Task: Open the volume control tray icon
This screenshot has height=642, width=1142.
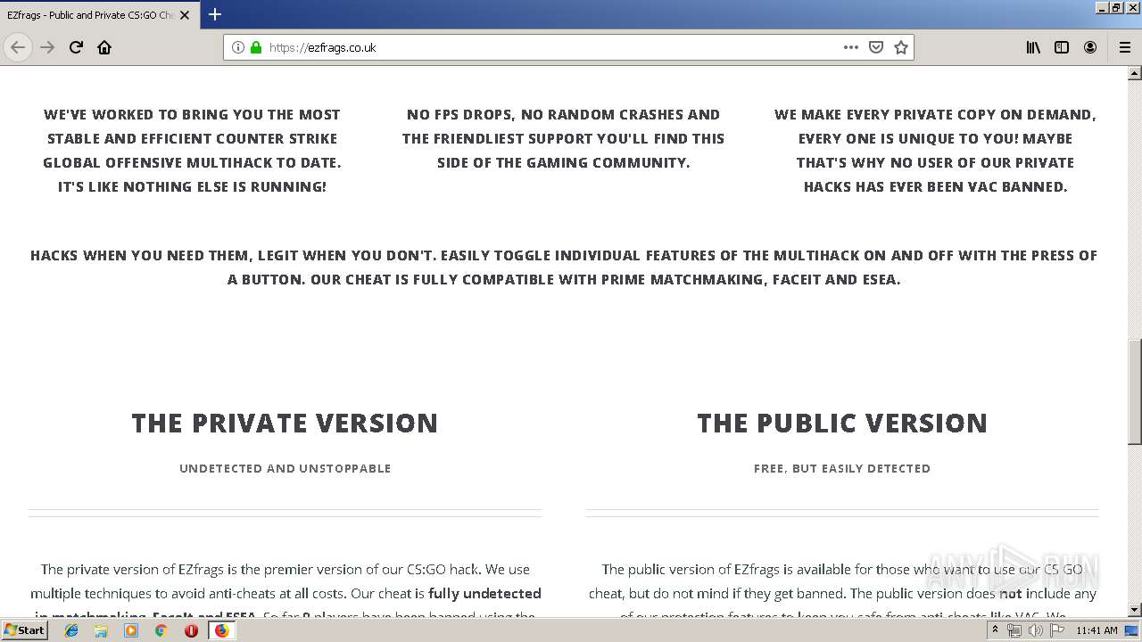Action: [1035, 630]
